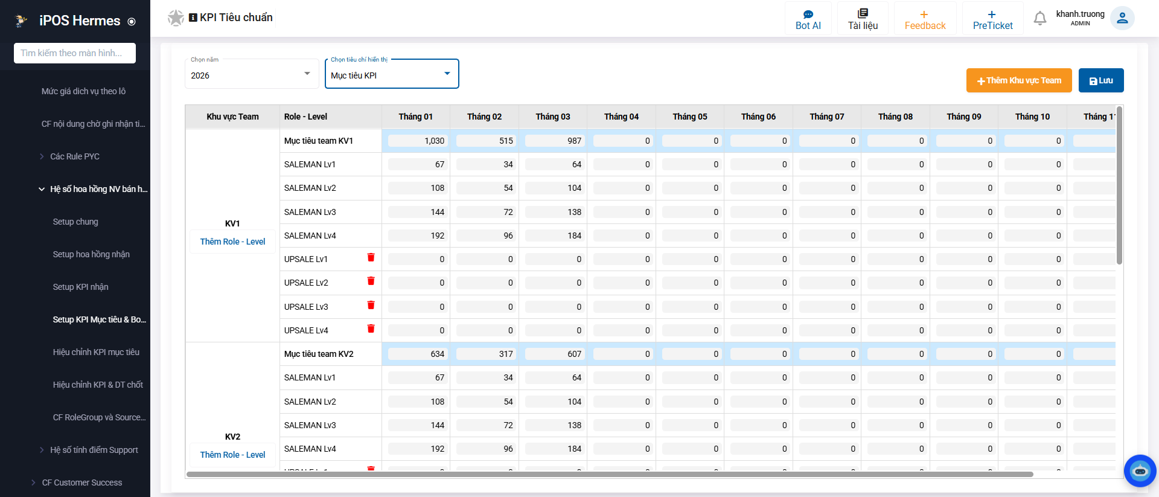Click the KV1 area name cell
This screenshot has height=497, width=1159.
232,223
